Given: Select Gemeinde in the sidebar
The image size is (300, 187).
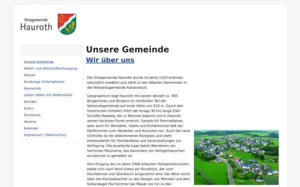Looking at the screenshot, I should [32, 88].
